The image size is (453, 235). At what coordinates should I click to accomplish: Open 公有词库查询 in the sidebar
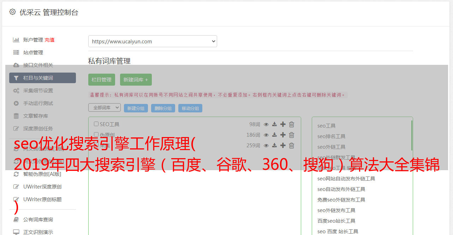pyautogui.click(x=38, y=219)
